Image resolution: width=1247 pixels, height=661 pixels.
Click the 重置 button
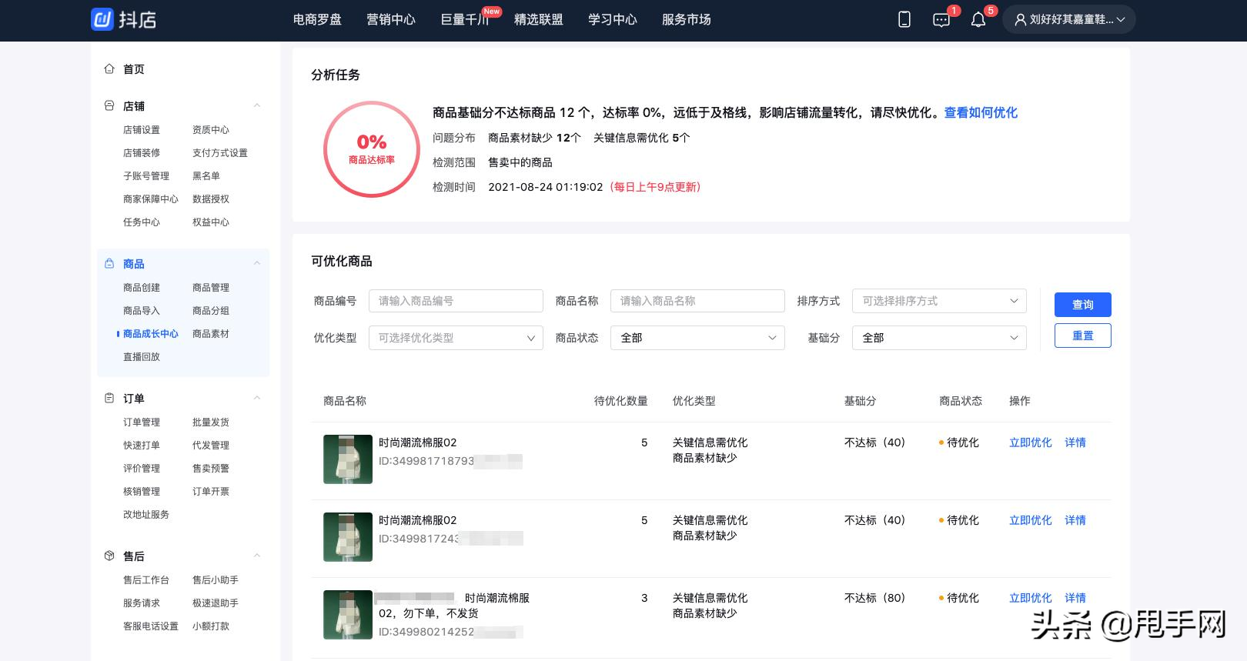(1082, 336)
